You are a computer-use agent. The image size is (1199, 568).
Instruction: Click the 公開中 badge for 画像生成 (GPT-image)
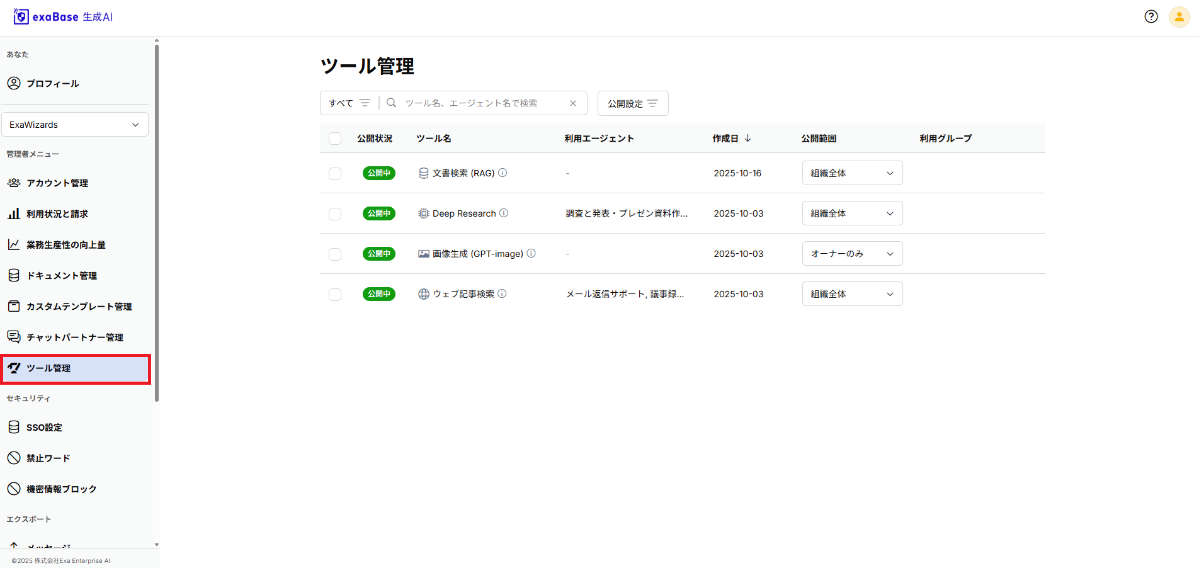click(x=379, y=254)
